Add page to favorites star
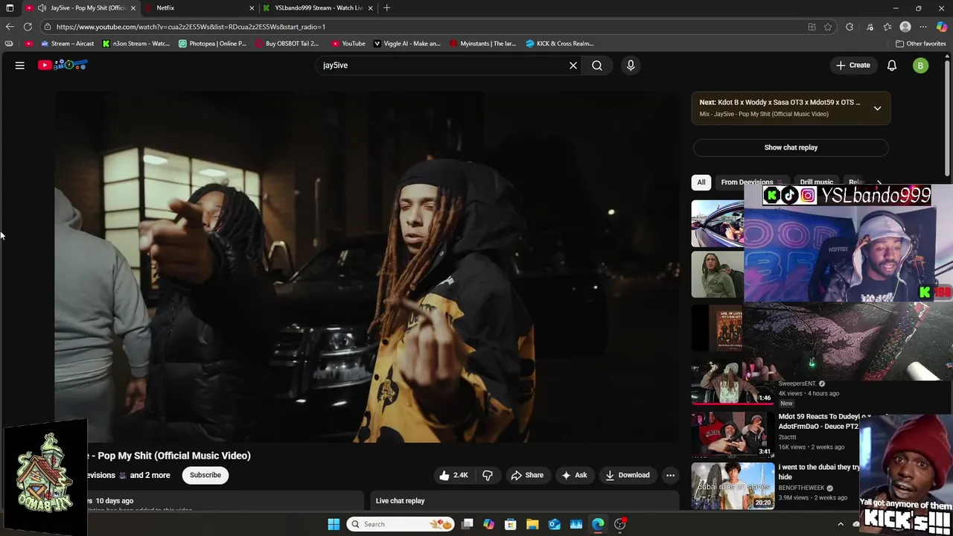 [x=828, y=27]
